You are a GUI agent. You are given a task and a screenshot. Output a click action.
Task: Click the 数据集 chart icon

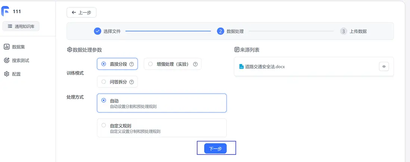[x=7, y=47]
